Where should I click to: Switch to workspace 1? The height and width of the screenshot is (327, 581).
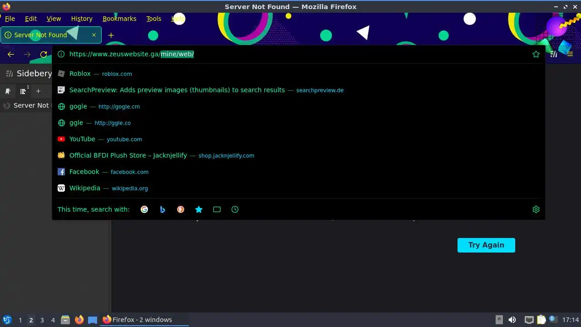click(x=20, y=320)
